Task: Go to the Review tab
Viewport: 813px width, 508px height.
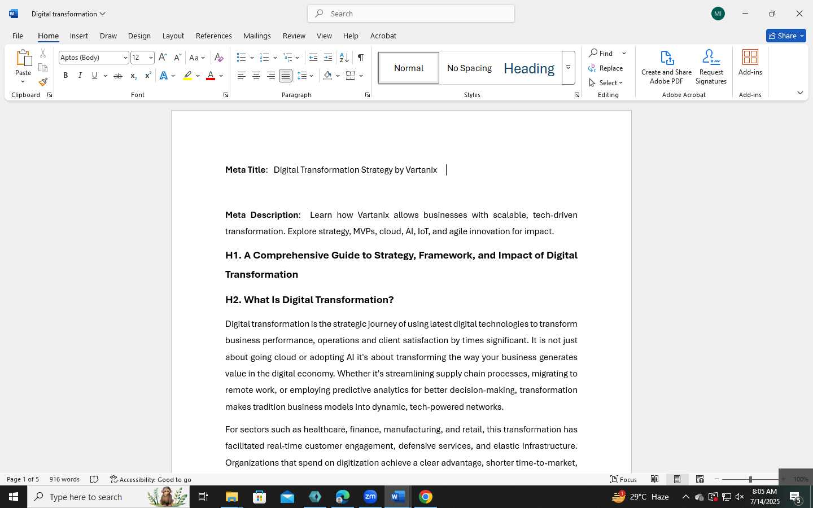Action: pos(294,36)
